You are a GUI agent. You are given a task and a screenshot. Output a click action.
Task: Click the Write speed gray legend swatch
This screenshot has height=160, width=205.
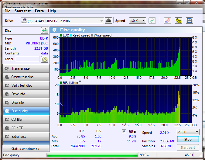pyautogui.click(x=92, y=35)
